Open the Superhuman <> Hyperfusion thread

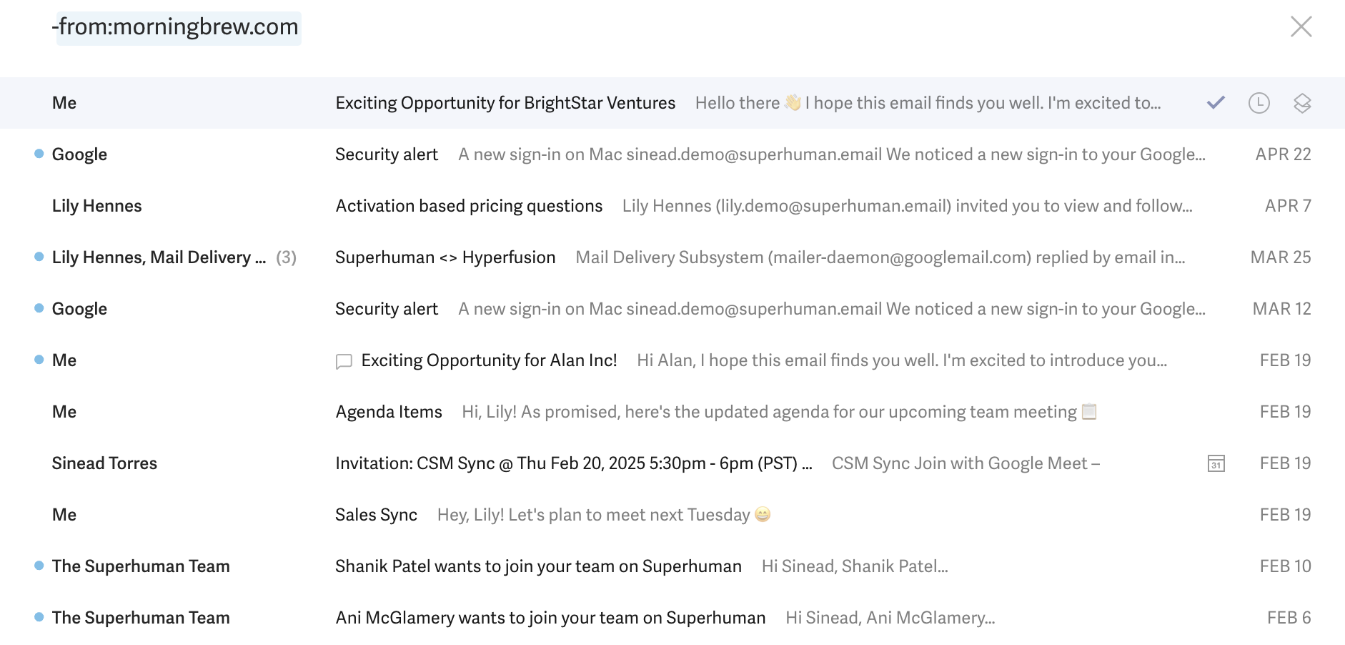coord(672,257)
